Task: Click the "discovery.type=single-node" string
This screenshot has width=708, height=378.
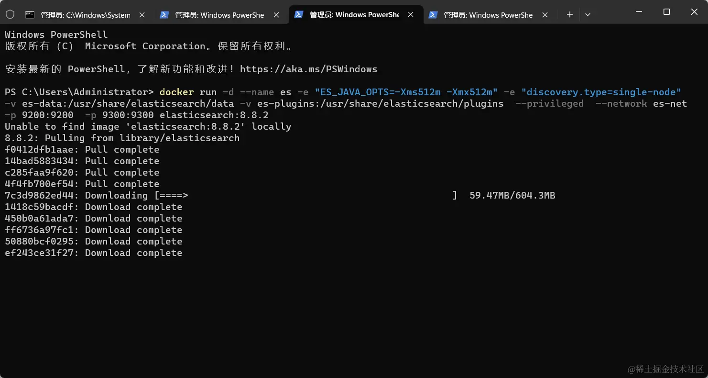Action: click(x=601, y=92)
